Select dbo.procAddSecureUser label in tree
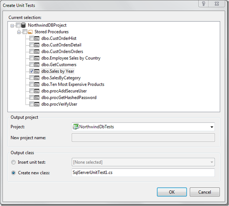Screen dimensions: 229x206 [x=64, y=91]
